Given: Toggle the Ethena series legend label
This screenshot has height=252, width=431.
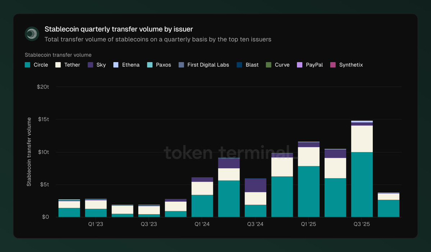Looking at the screenshot, I should point(130,65).
